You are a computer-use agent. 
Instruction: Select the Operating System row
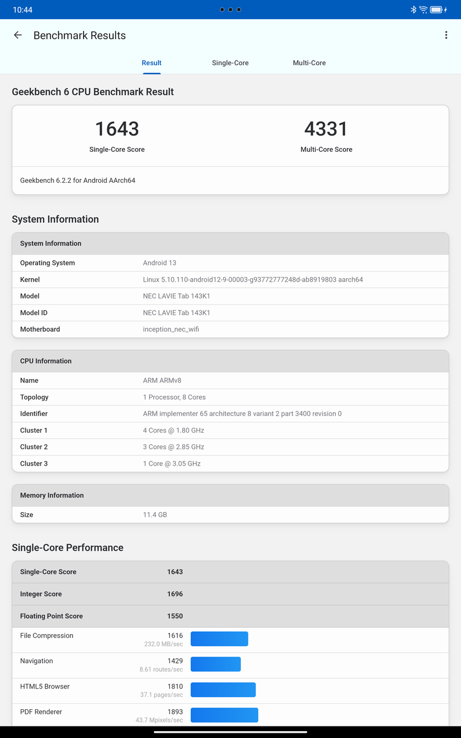(231, 263)
